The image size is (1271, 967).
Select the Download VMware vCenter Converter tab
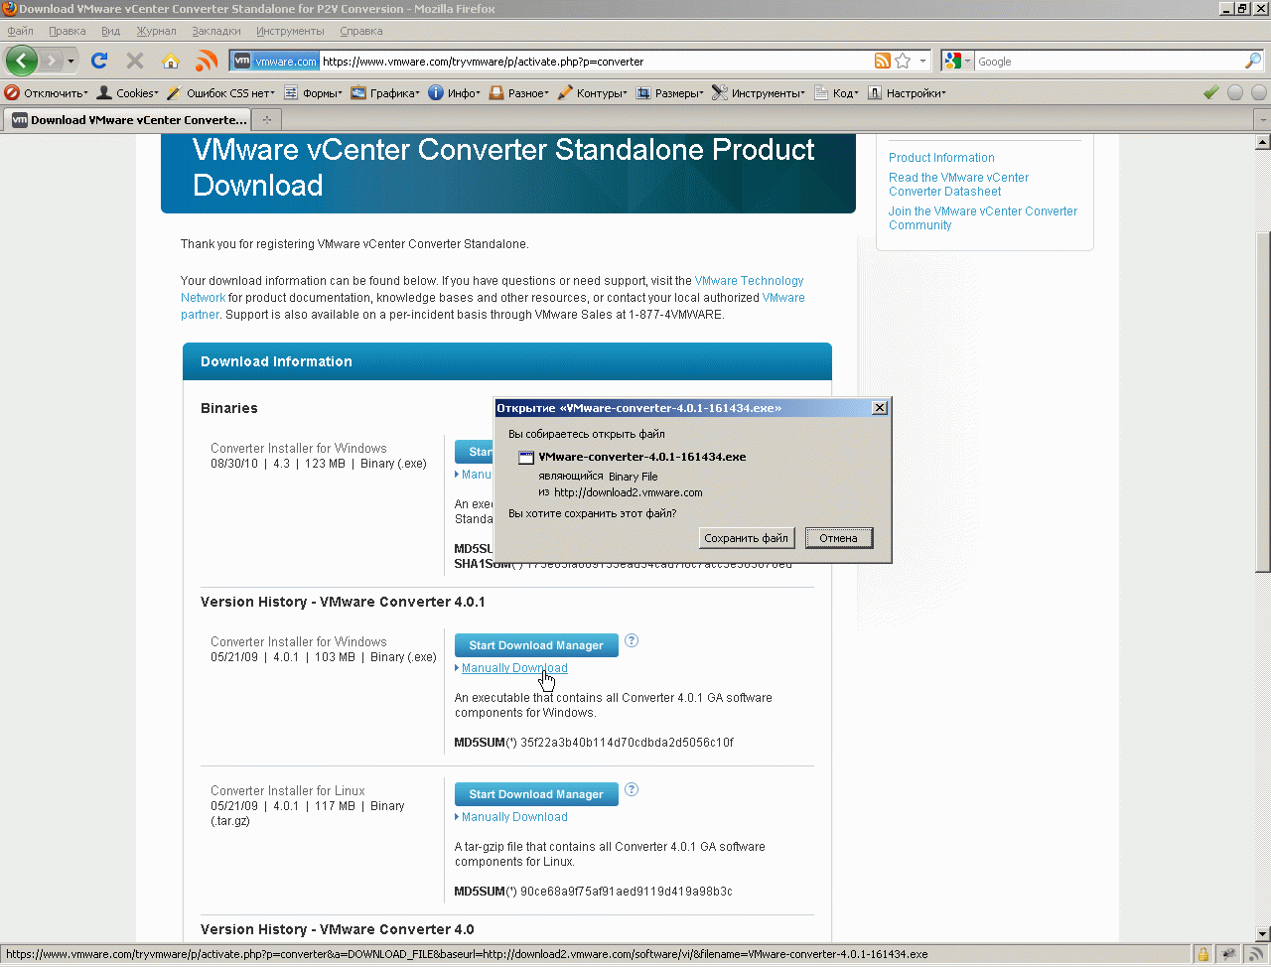(x=128, y=120)
